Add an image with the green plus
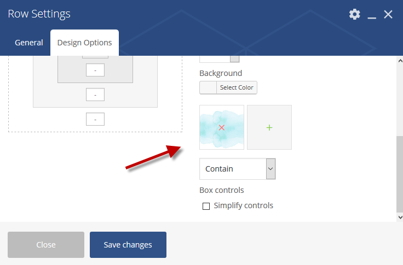Viewport: 403px width, 265px height. (x=269, y=127)
